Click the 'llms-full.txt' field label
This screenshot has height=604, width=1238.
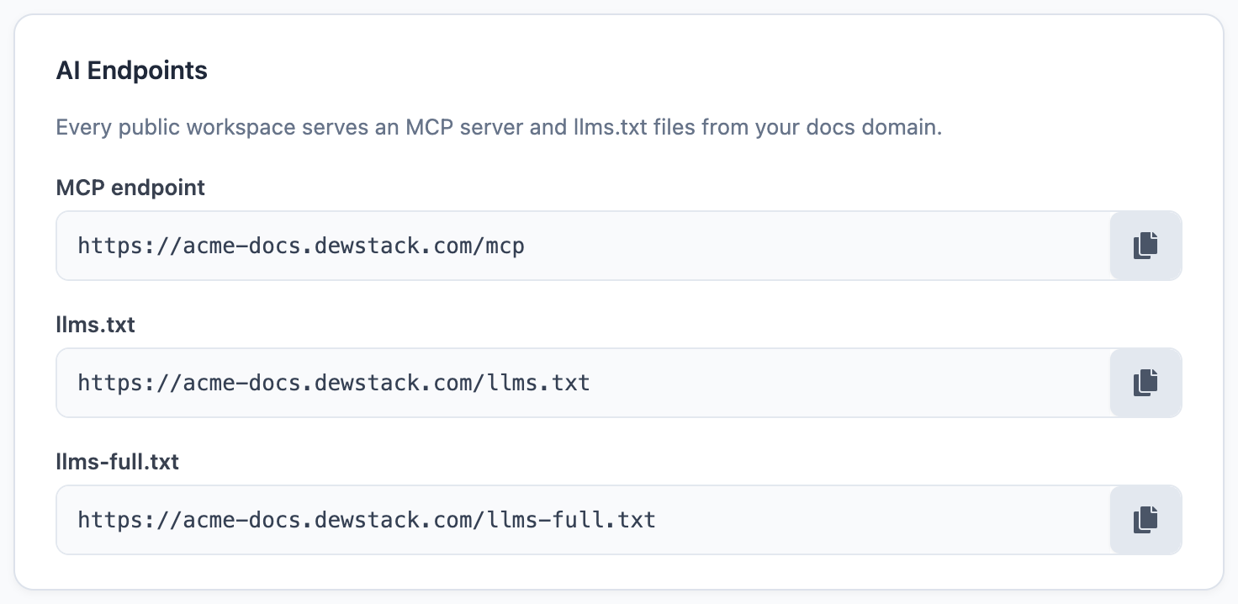[118, 461]
